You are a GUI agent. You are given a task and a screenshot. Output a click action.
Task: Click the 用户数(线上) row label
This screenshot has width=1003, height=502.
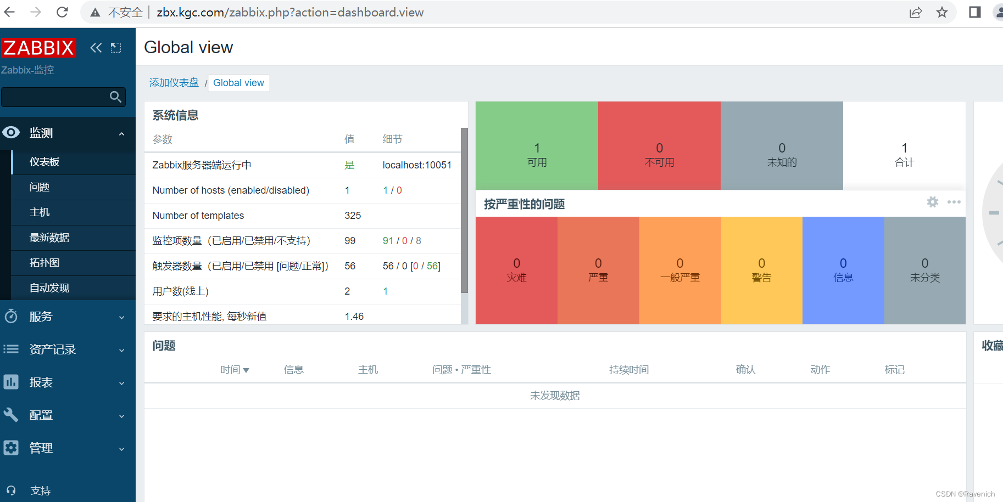[180, 291]
